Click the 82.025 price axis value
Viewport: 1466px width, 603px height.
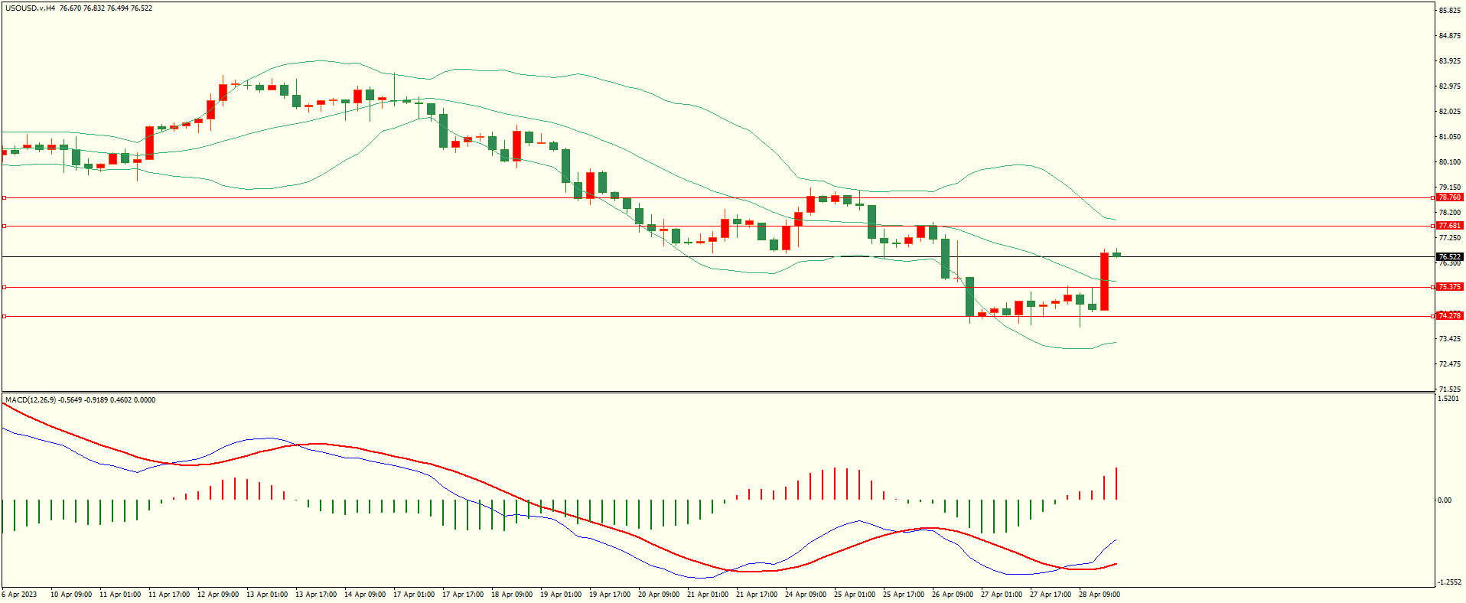pyautogui.click(x=1450, y=112)
